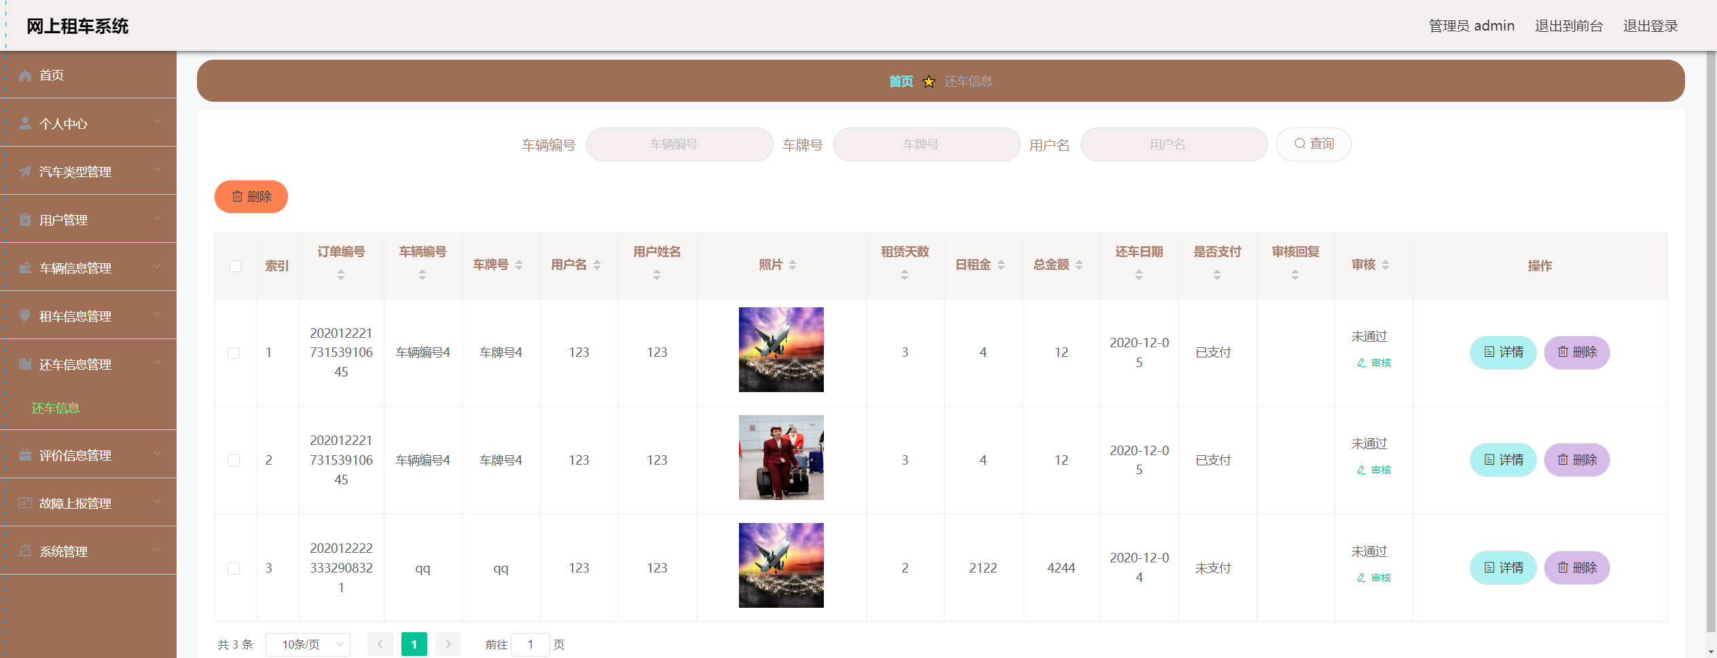Sort by 租赁天数 column sort arrows
This screenshot has width=1717, height=658.
tap(905, 275)
